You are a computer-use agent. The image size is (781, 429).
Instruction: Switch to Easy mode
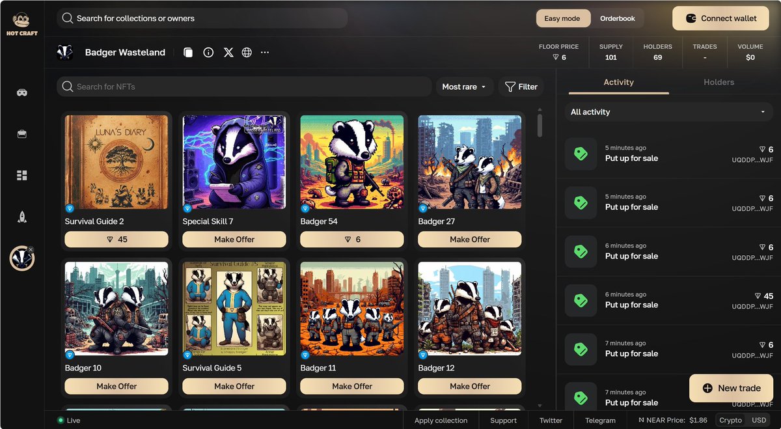562,18
